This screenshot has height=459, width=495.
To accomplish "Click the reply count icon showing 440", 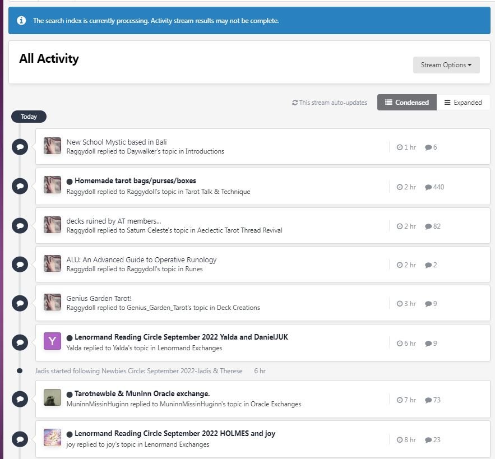I will tap(428, 187).
